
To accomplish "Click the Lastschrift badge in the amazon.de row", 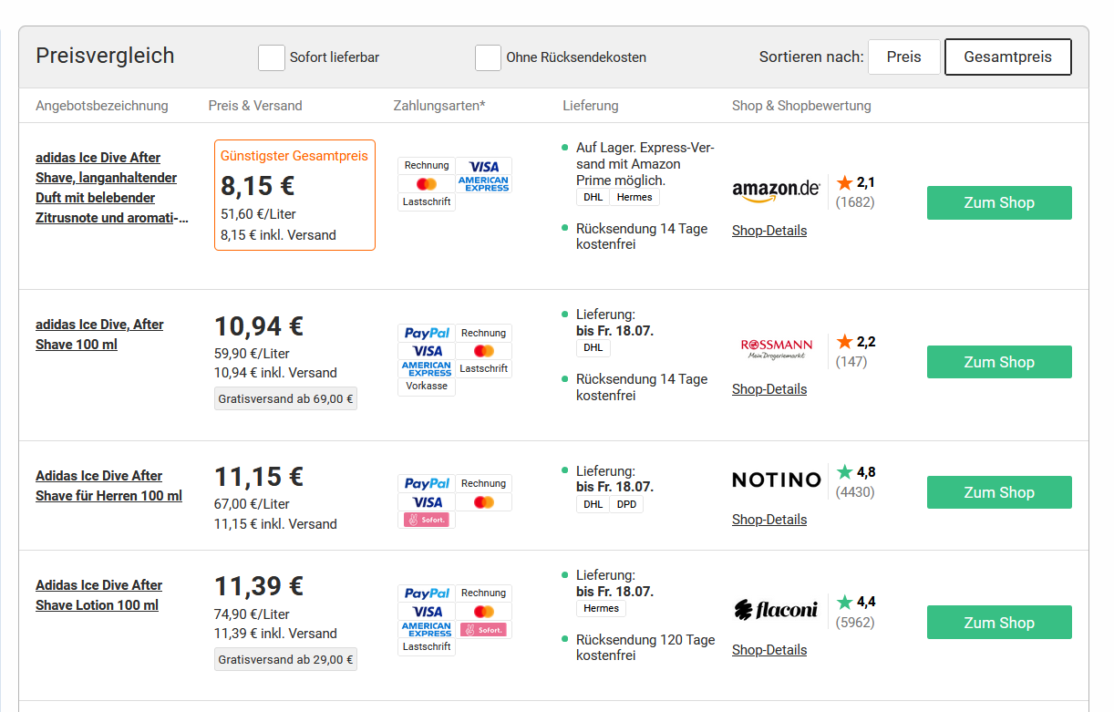I will [x=427, y=201].
